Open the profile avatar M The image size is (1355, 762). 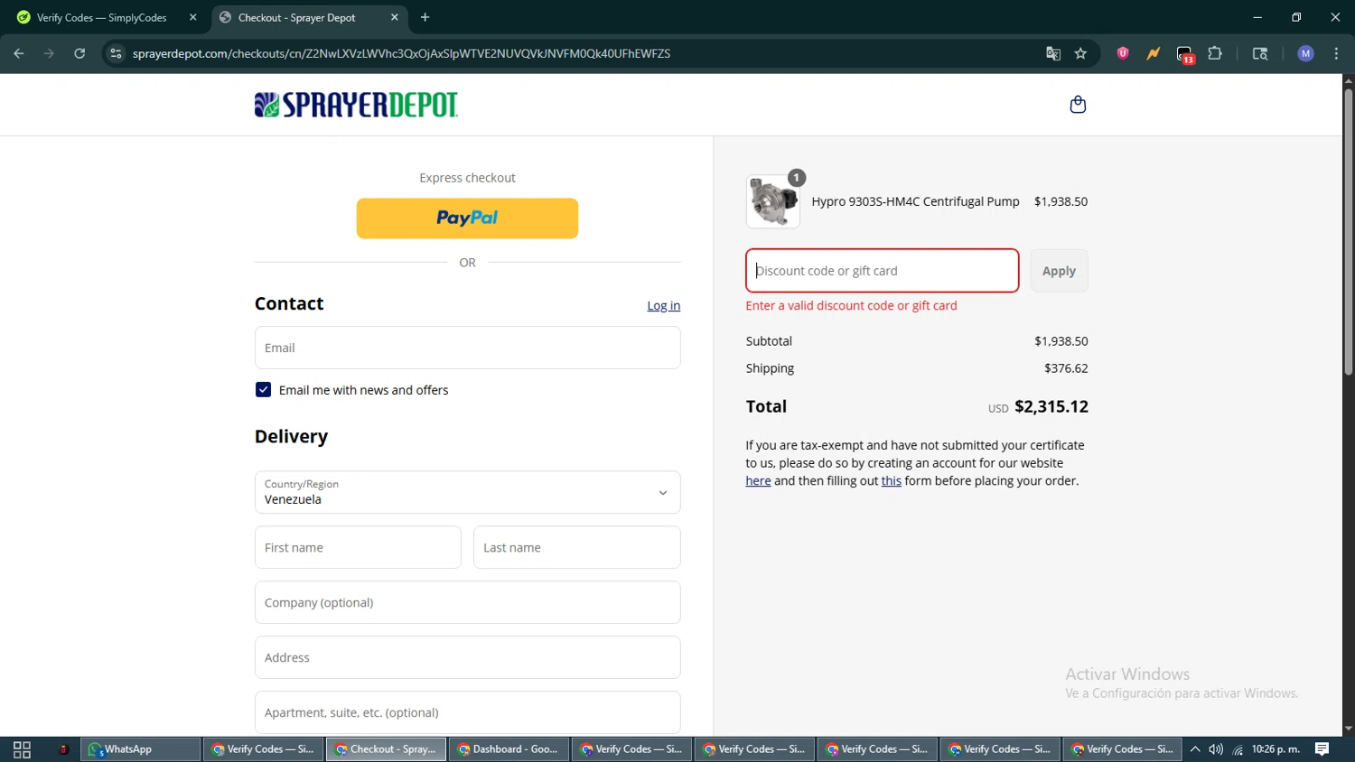(x=1305, y=53)
